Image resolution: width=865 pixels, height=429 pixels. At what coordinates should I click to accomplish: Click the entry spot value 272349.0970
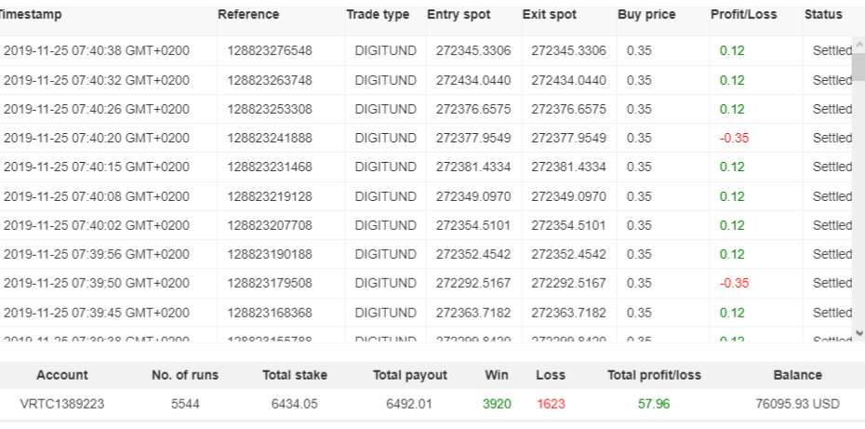pos(473,196)
